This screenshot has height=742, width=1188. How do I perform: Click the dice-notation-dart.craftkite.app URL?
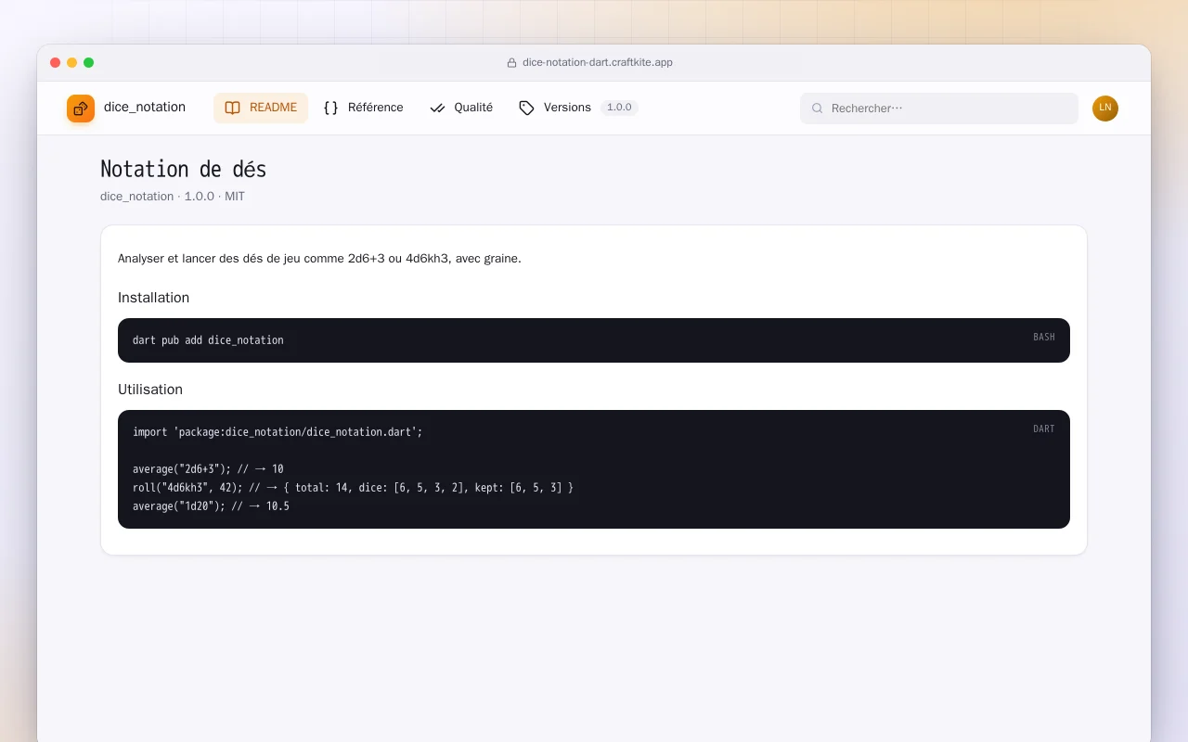coord(598,63)
